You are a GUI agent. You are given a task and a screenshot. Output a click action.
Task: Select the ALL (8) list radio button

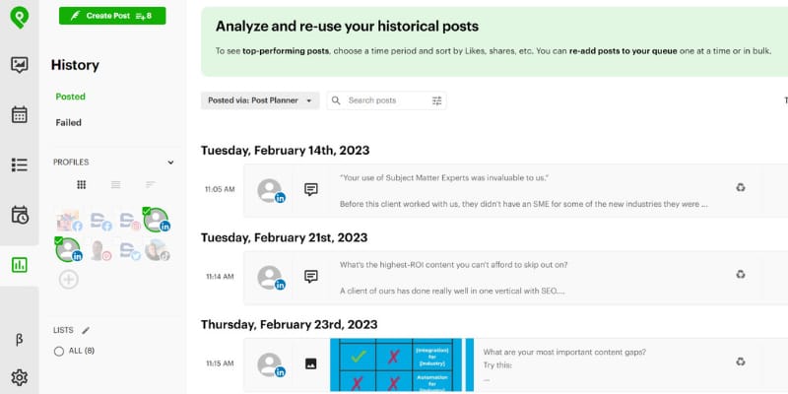[59, 352]
